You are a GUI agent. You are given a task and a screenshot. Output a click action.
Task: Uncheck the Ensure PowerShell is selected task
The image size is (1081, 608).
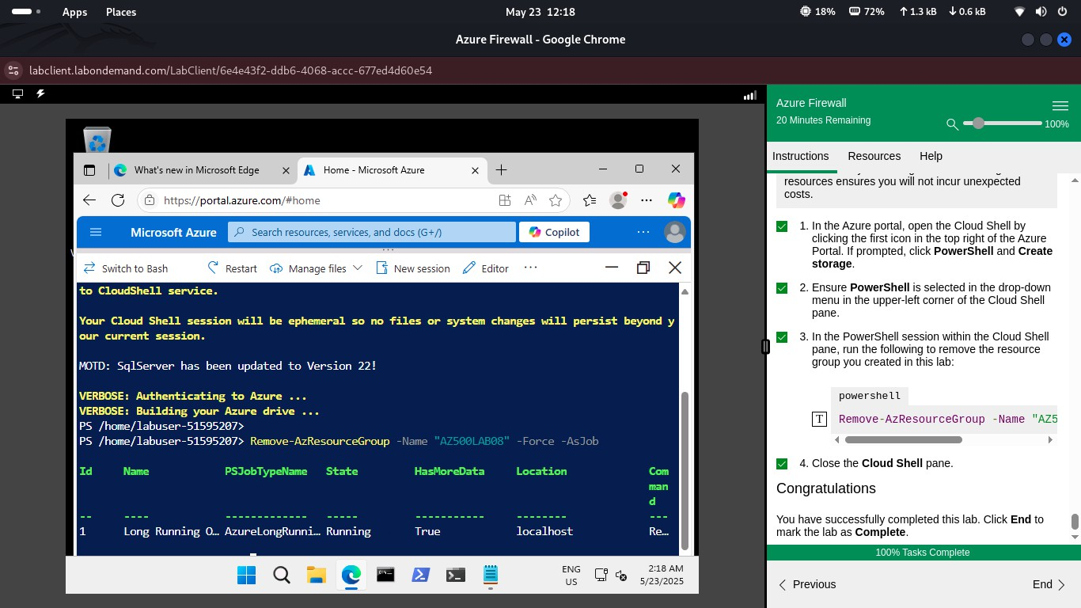[x=781, y=287]
